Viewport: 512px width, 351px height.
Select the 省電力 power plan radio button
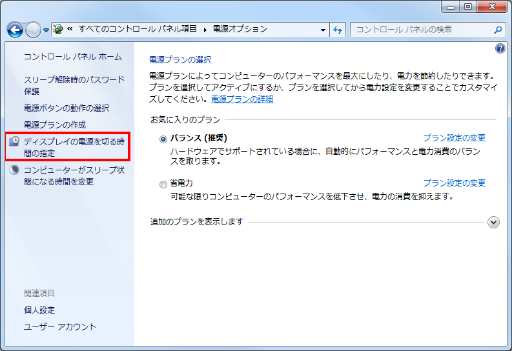(x=163, y=184)
